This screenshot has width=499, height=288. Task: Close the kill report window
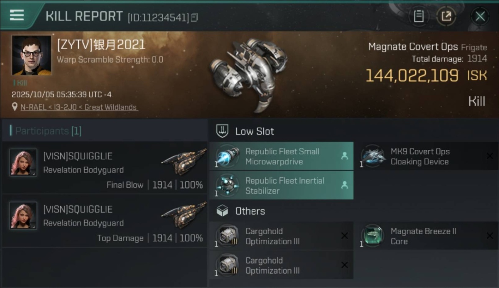point(480,16)
